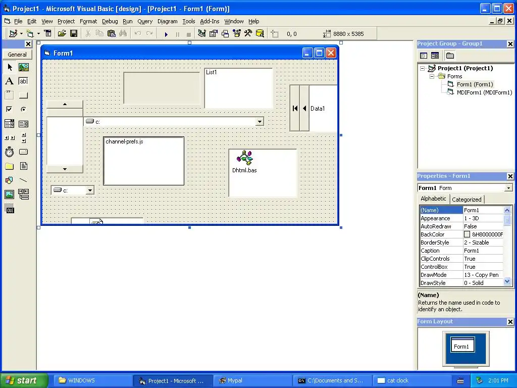
Task: Open the Format menu
Action: pos(88,21)
